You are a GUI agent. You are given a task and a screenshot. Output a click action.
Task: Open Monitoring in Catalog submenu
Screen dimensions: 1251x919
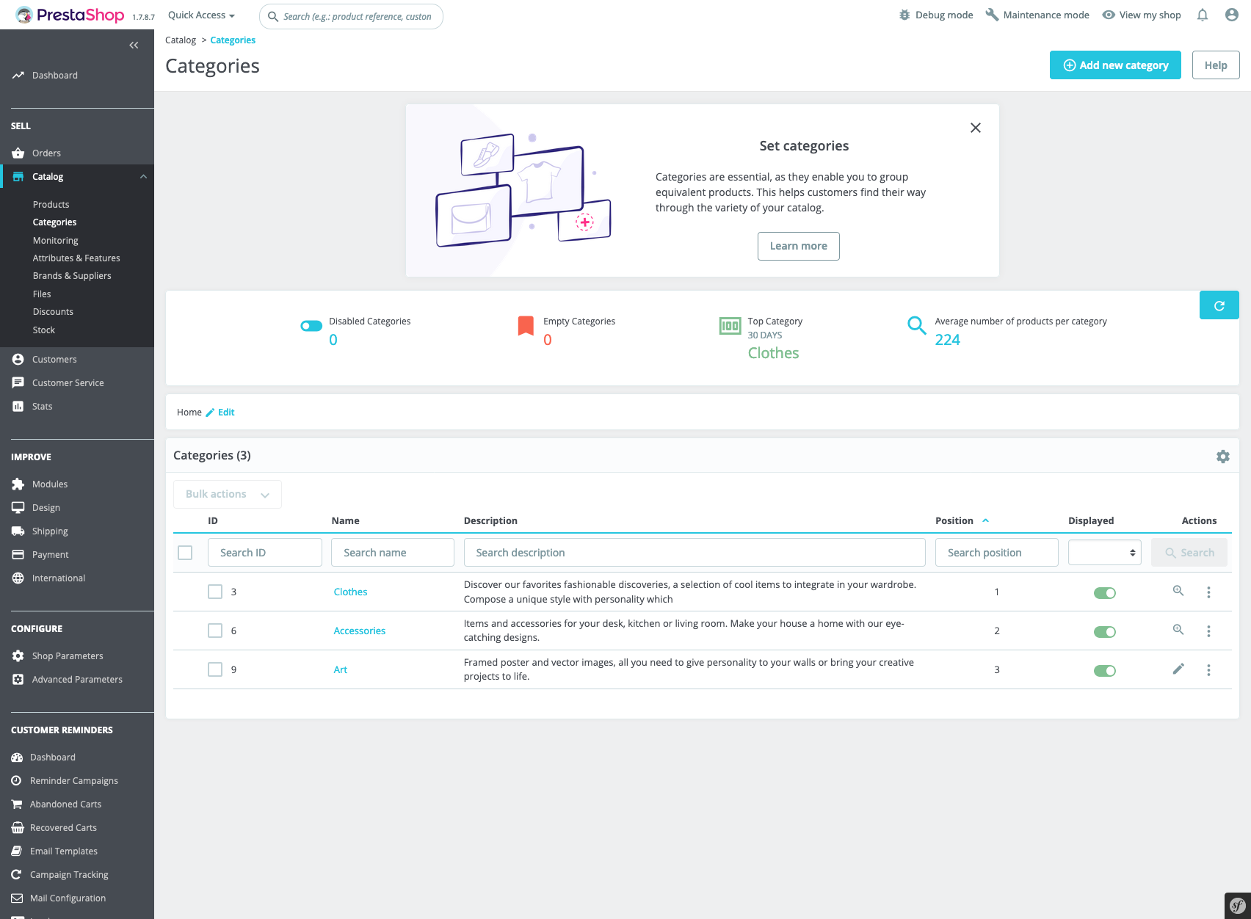click(x=56, y=240)
